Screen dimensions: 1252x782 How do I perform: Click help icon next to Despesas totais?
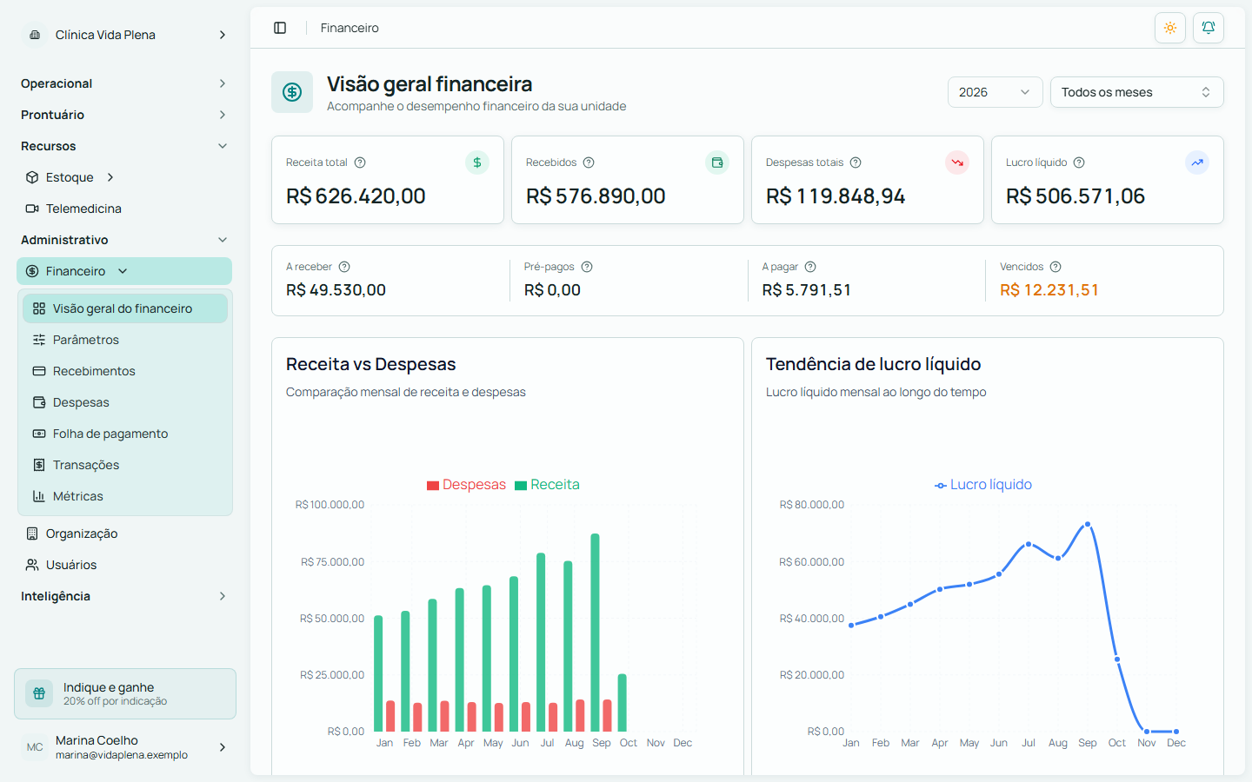point(856,162)
